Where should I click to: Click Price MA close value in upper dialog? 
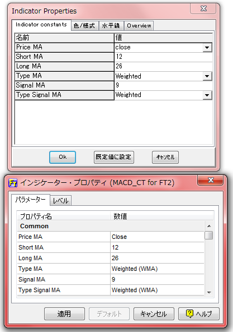159,48
